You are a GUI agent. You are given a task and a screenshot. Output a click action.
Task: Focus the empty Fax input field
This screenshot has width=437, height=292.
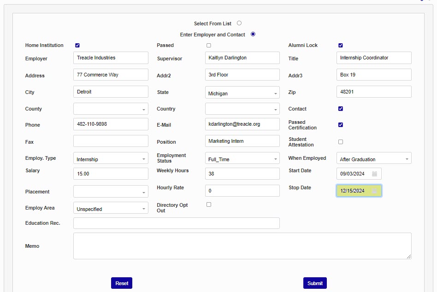tap(111, 141)
